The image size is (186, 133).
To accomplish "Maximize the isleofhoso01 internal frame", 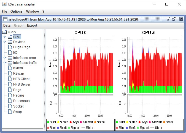I will tap(174, 19).
